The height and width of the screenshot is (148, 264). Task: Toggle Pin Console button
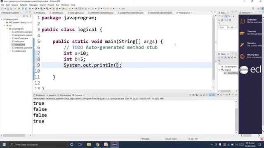(x=218, y=95)
